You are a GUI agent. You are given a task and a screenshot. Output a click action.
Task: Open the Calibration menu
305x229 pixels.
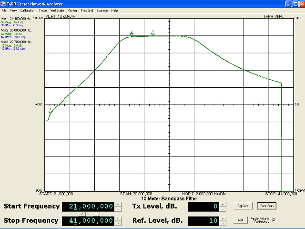(28, 10)
